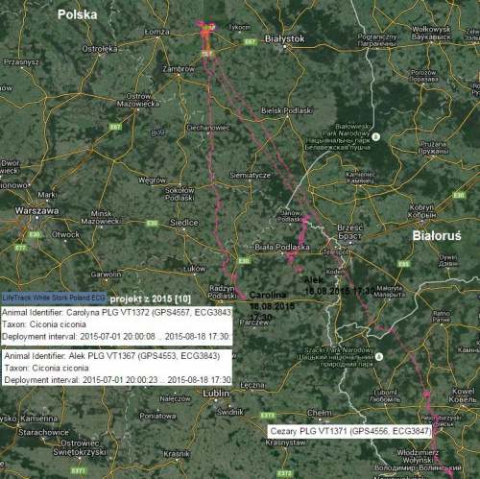The height and width of the screenshot is (479, 480).
Task: Click the Białowieski Park Narodowy tree icon
Action: pyautogui.click(x=376, y=136)
